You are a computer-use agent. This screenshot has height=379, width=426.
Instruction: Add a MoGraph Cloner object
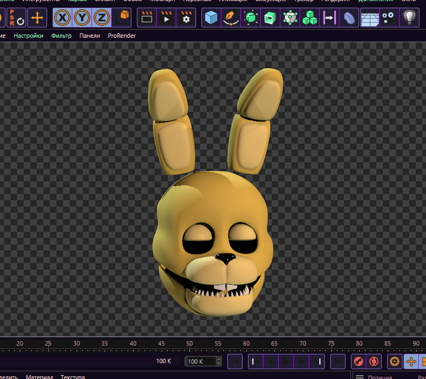pos(290,18)
